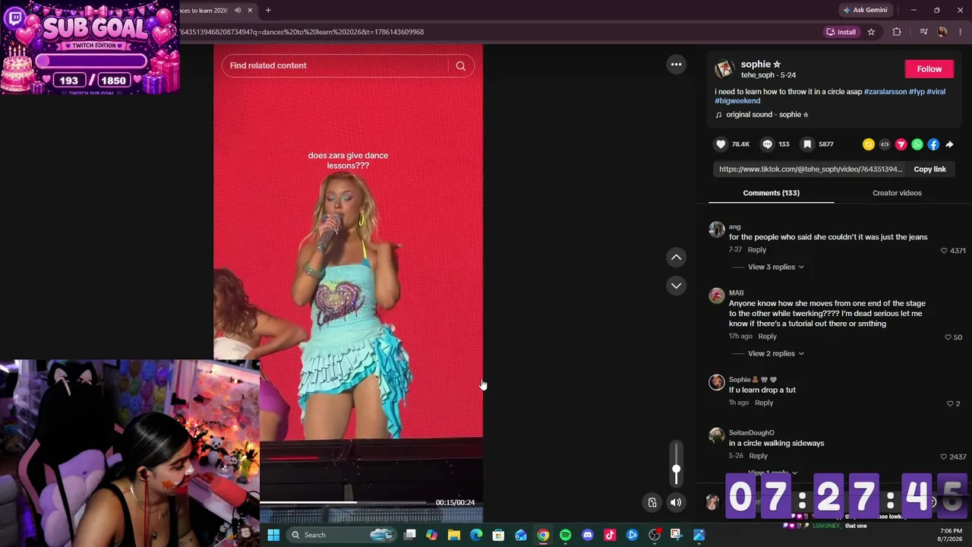Open the #bigweekend hashtag
Viewport: 972px width, 547px height.
(x=737, y=101)
